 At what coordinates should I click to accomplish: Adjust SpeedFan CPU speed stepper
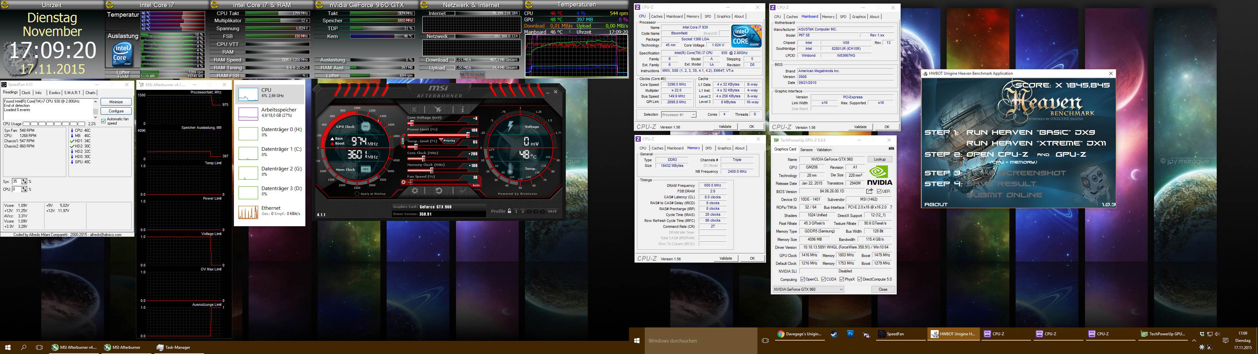25,189
